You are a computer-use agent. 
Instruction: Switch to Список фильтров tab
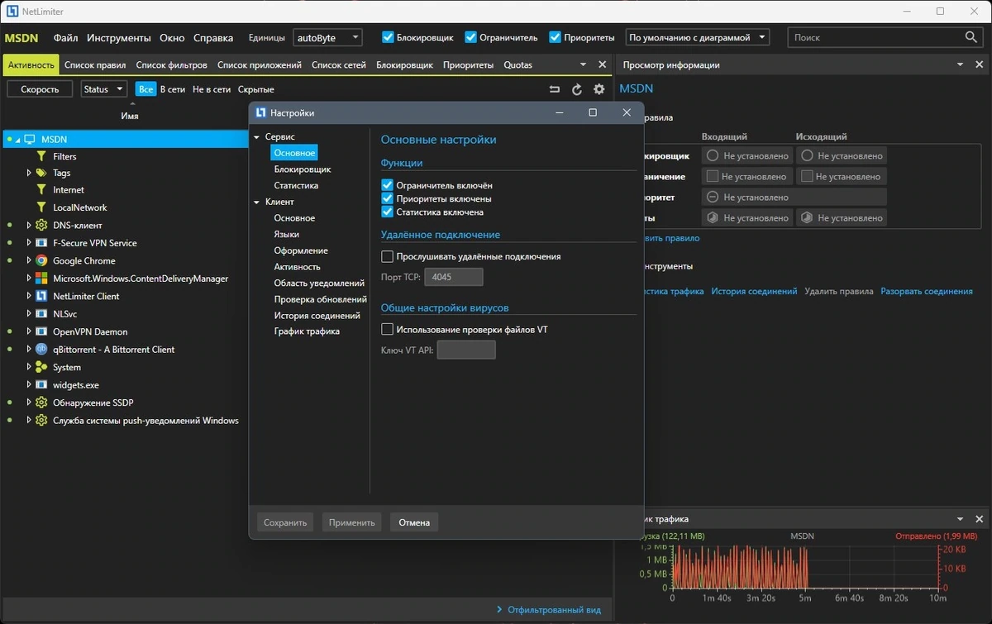point(172,64)
